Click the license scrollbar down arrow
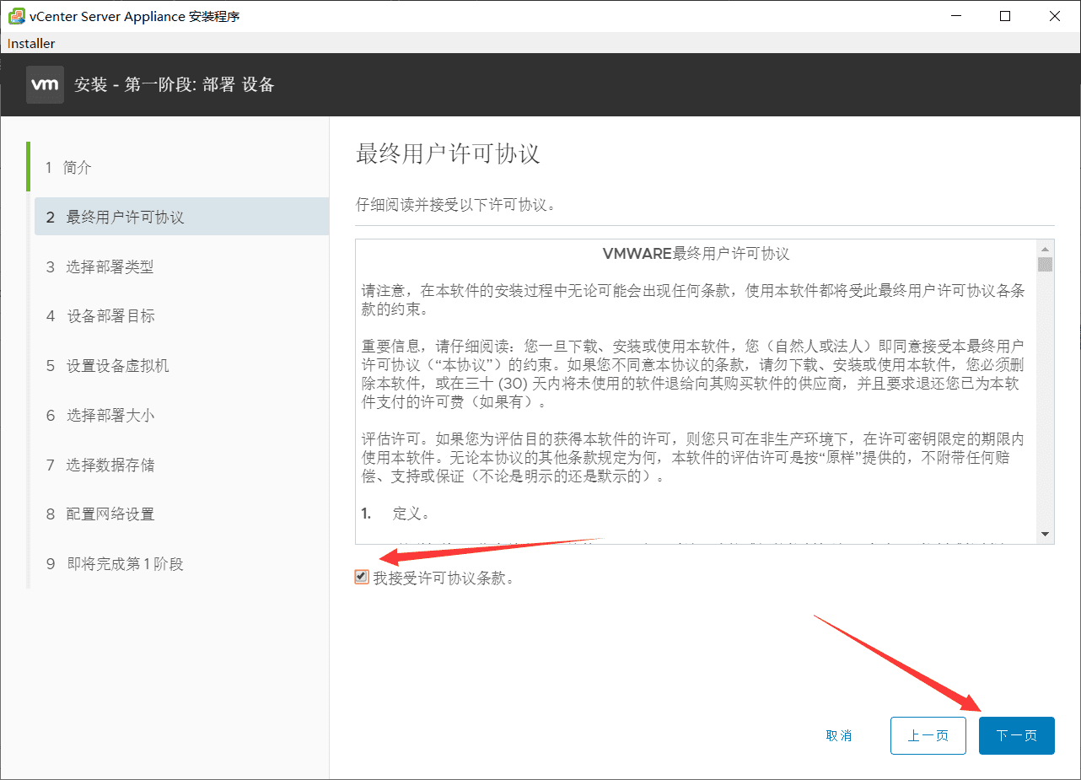 pyautogui.click(x=1046, y=534)
